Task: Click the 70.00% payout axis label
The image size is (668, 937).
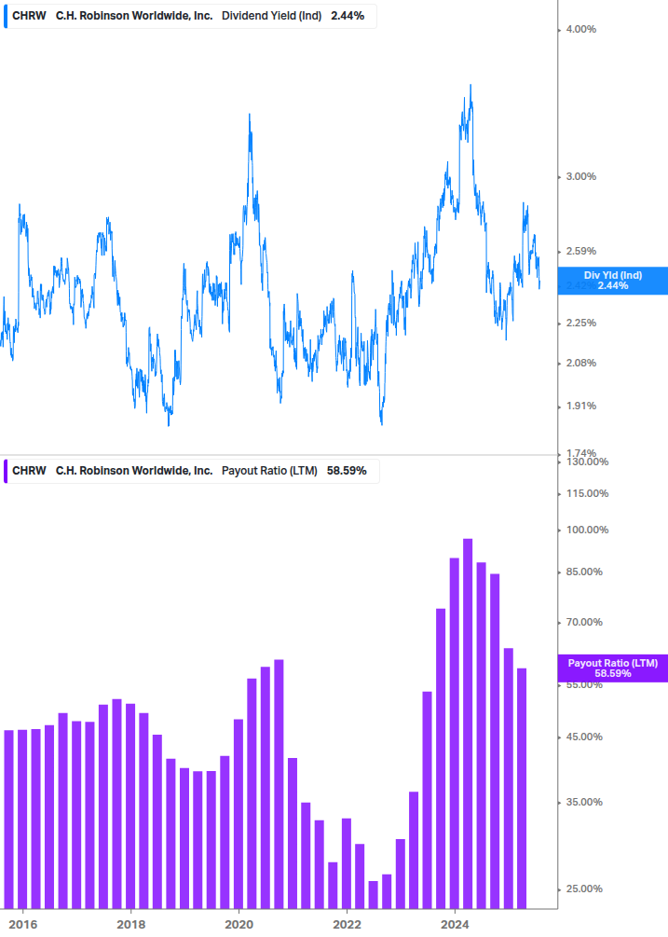Action: click(584, 623)
